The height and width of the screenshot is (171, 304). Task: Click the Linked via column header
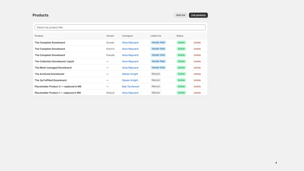155,36
